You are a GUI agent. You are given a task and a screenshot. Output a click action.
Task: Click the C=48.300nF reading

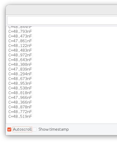point(20,65)
